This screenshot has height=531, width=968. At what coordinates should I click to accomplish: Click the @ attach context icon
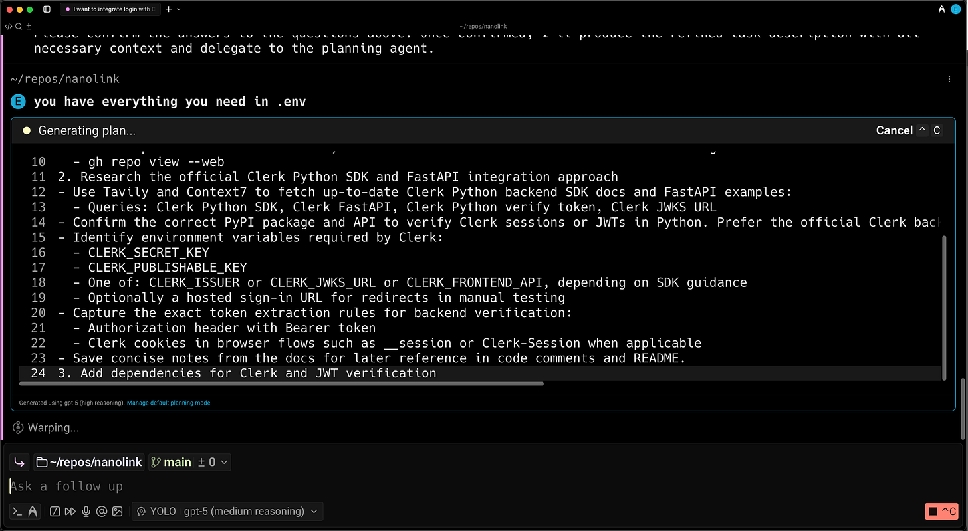102,511
